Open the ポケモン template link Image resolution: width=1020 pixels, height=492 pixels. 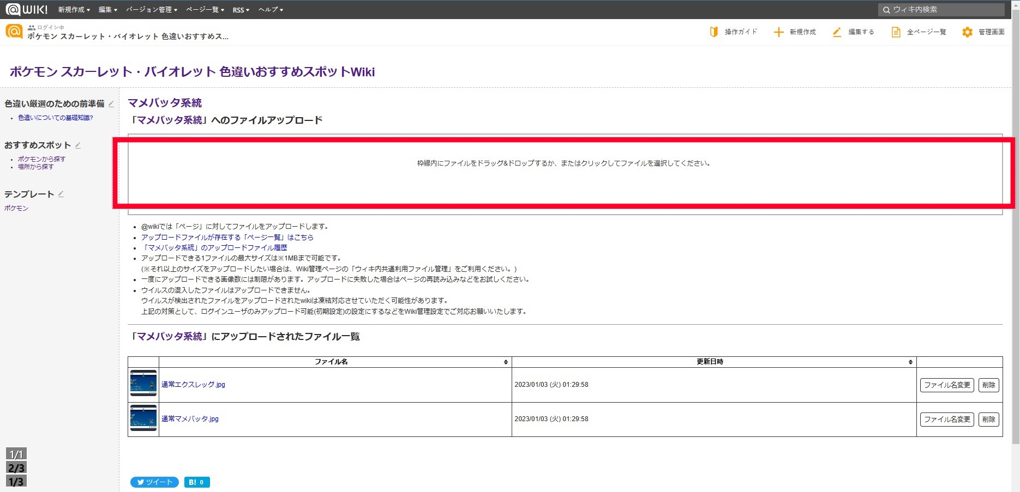click(16, 208)
